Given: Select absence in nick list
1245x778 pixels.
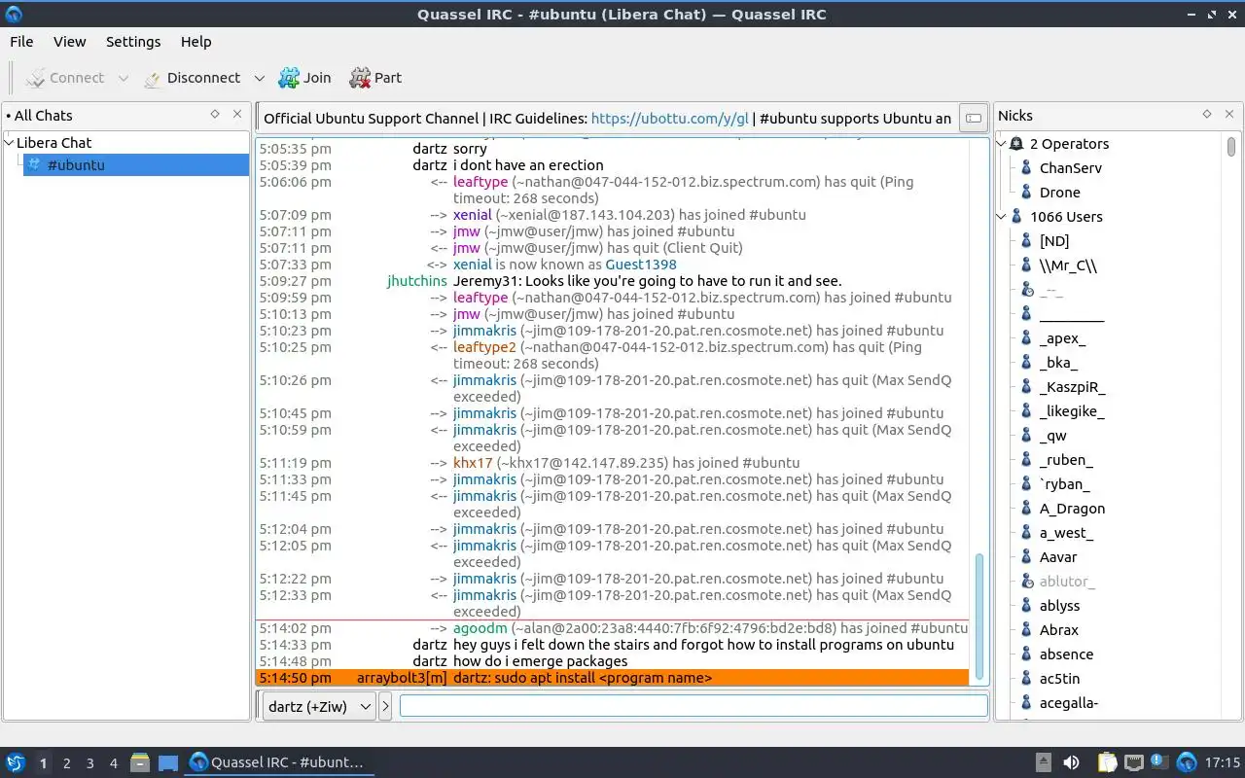Looking at the screenshot, I should point(1066,654).
